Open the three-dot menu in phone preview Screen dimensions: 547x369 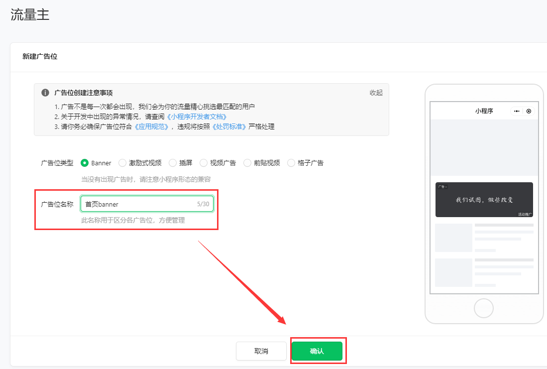(x=517, y=111)
